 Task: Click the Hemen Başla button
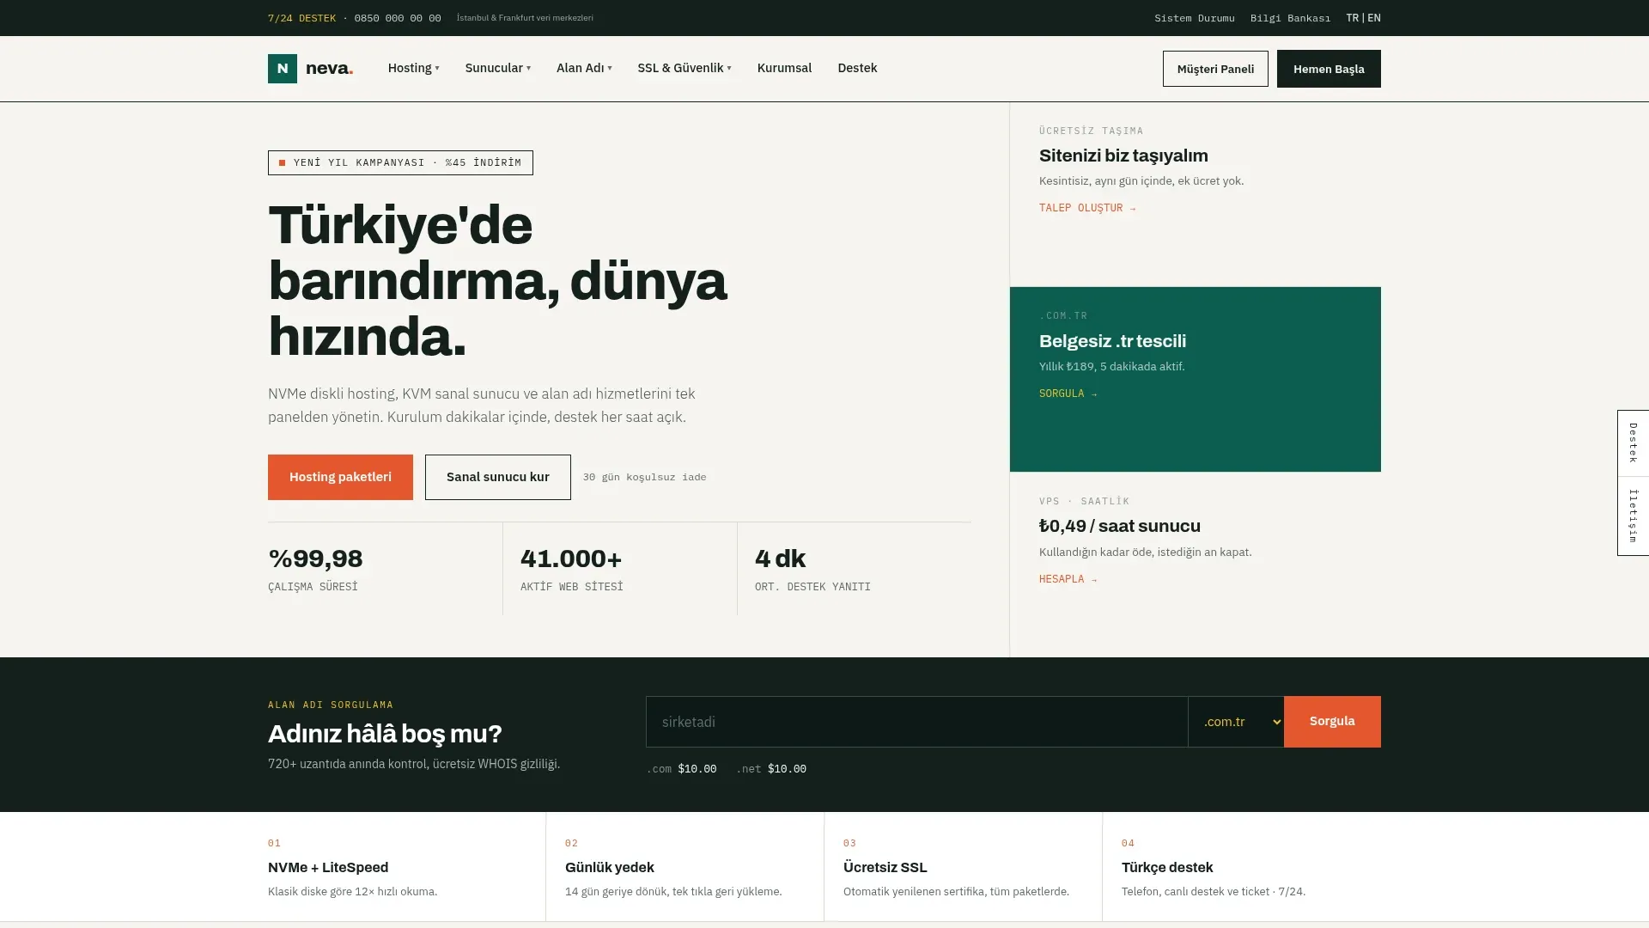coord(1329,69)
